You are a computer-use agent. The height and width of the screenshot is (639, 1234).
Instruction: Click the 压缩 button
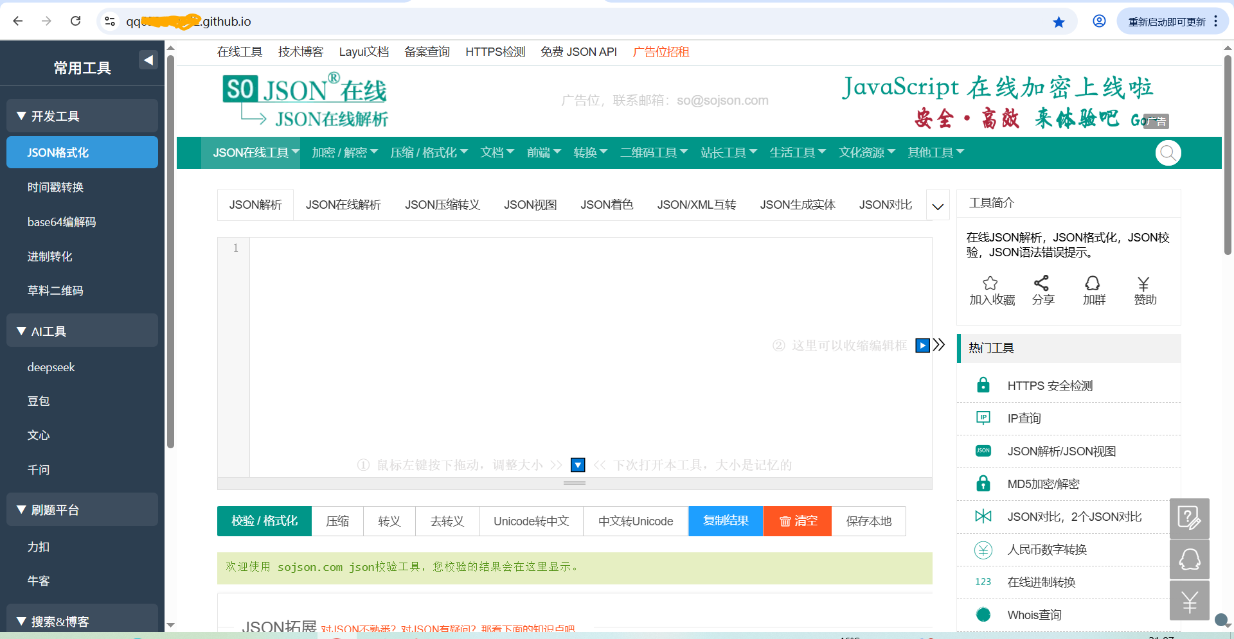click(337, 521)
